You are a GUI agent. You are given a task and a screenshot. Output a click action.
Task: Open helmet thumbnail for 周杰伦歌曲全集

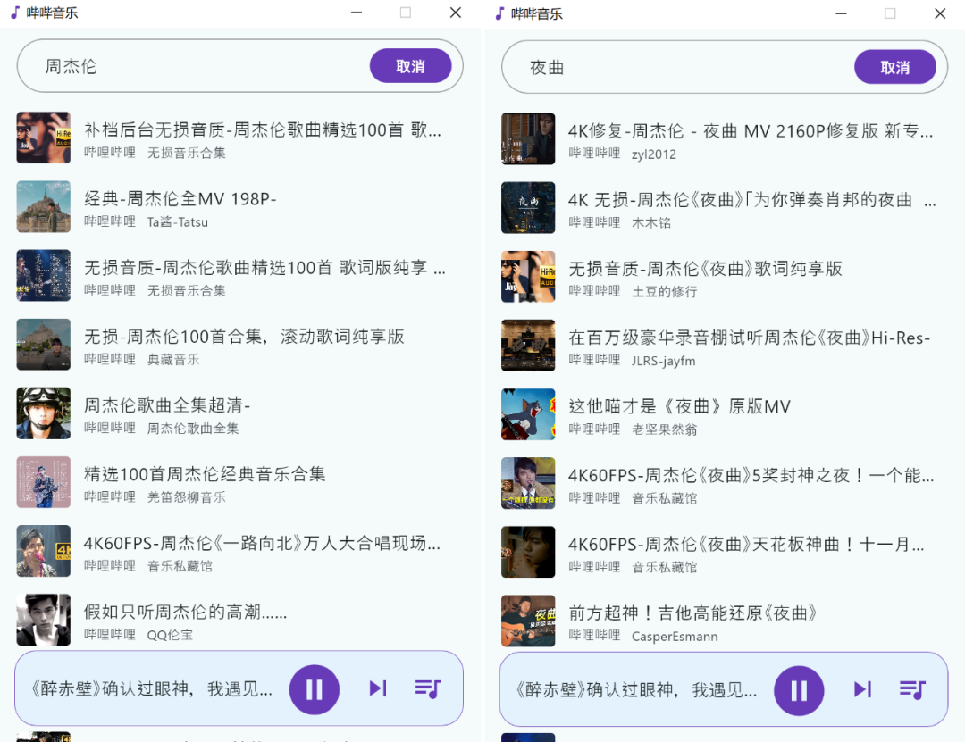(44, 413)
